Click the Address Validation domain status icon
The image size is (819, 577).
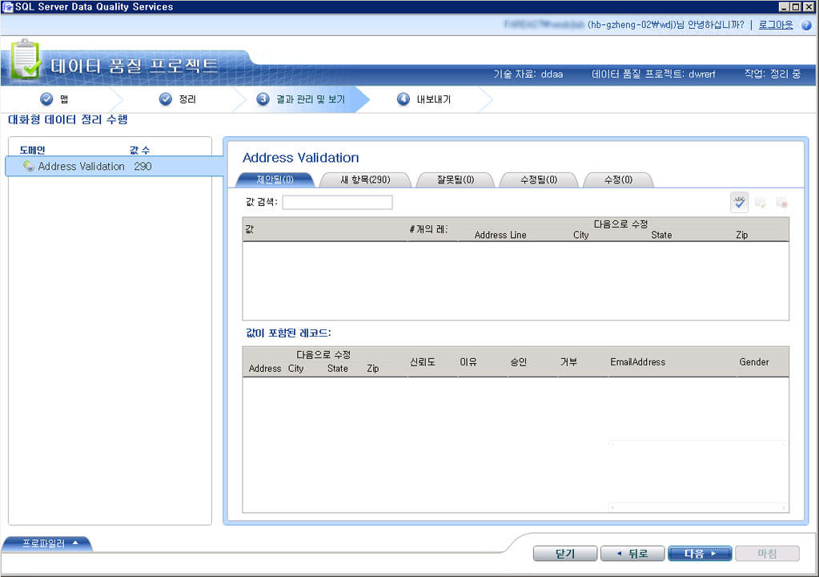point(29,166)
